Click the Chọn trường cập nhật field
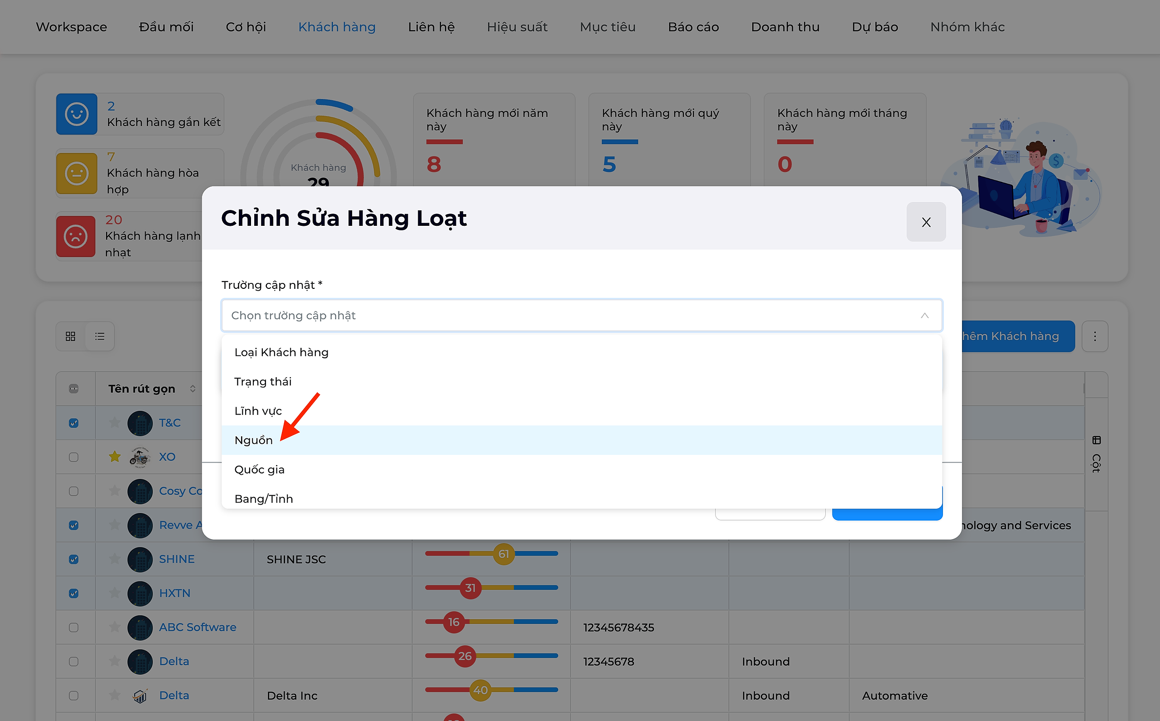The height and width of the screenshot is (721, 1160). pos(581,315)
